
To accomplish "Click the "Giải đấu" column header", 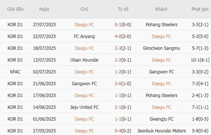I will (14, 9).
